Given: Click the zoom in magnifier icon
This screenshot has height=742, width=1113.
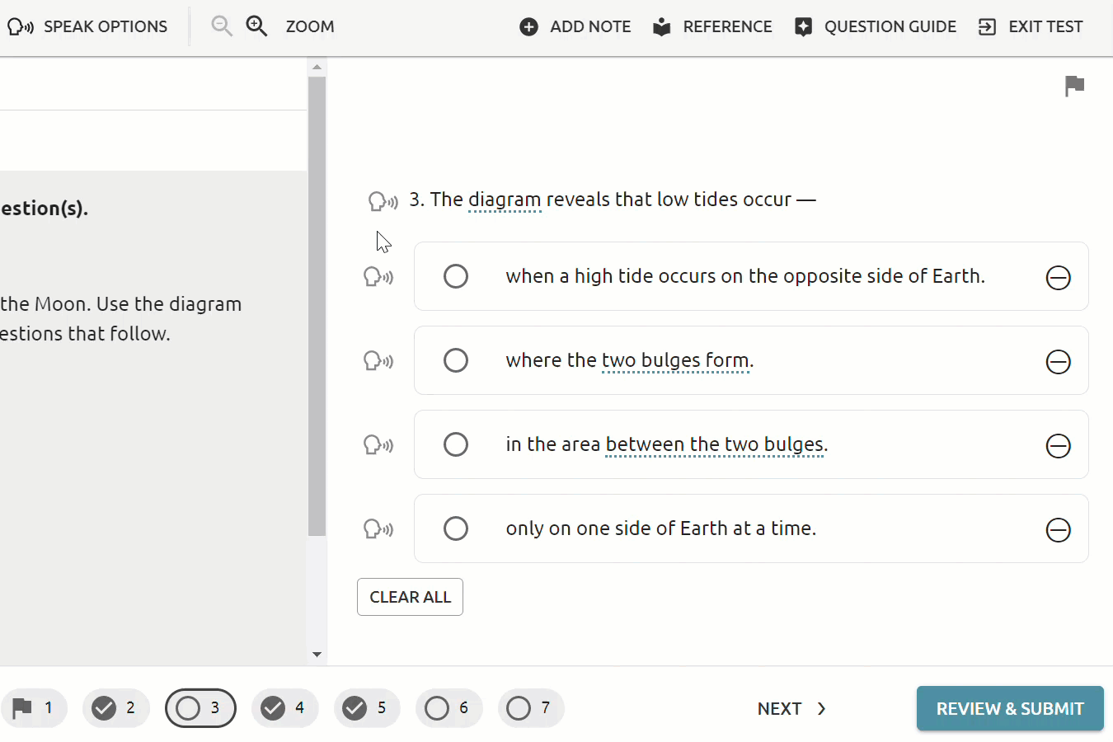Looking at the screenshot, I should pos(257,26).
